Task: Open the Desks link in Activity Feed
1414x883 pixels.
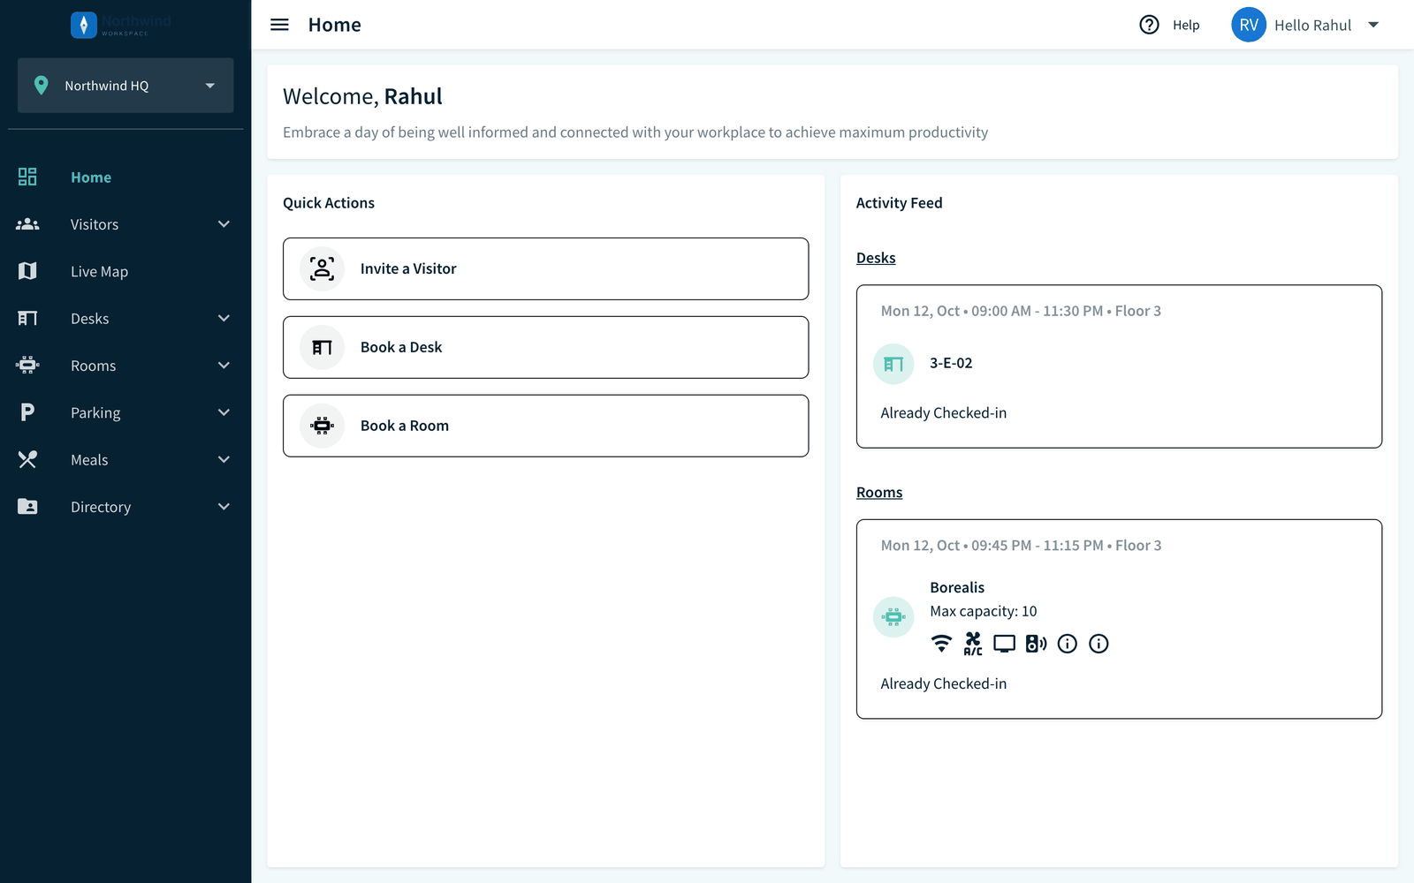Action: click(x=876, y=258)
